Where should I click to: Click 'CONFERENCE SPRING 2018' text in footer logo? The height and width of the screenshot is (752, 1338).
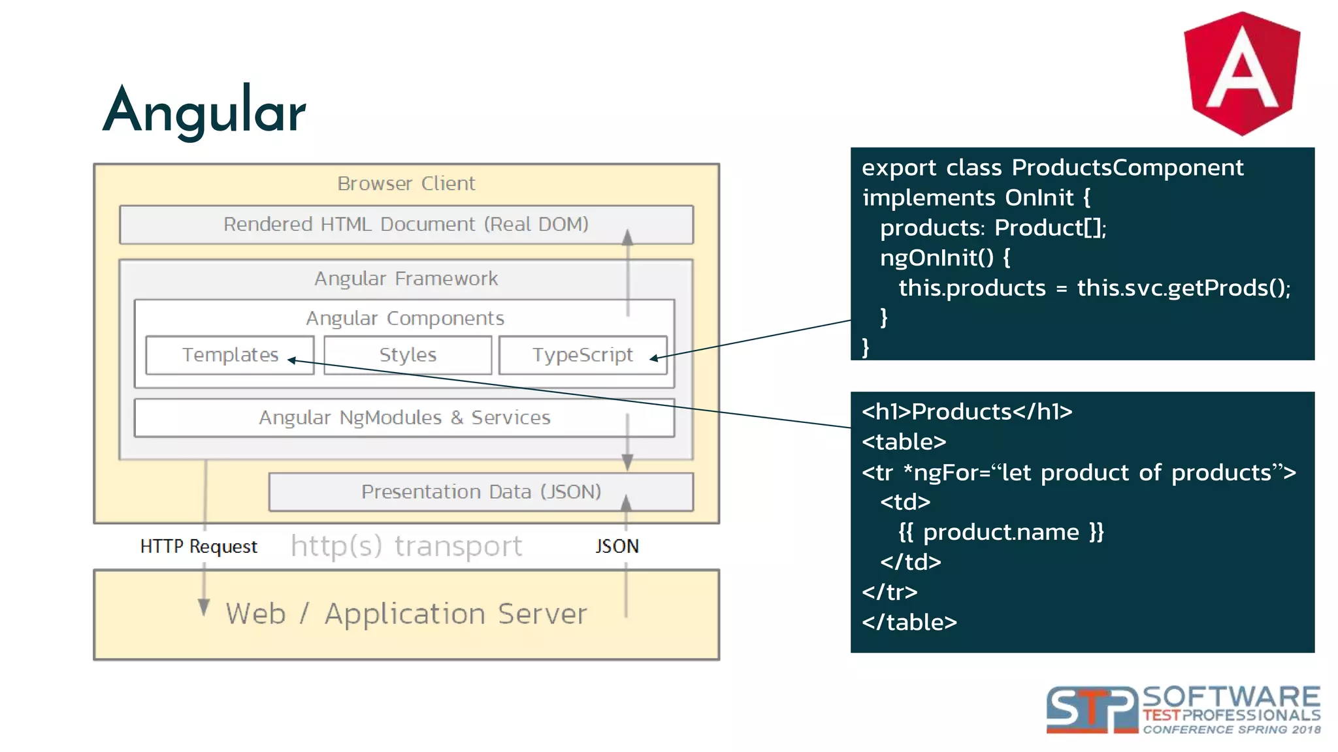coord(1232,730)
